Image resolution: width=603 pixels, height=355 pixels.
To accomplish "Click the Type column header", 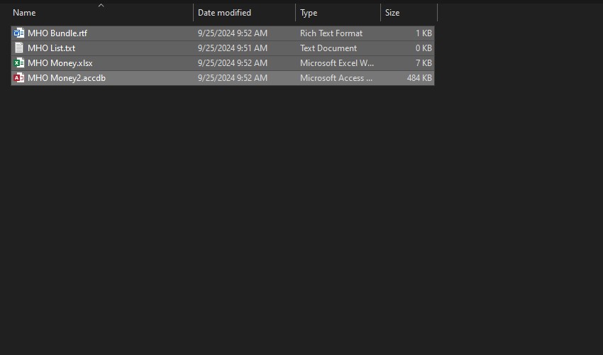I will pos(309,13).
